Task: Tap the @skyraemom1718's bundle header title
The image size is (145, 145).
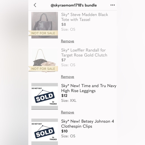Action: [x=73, y=5]
